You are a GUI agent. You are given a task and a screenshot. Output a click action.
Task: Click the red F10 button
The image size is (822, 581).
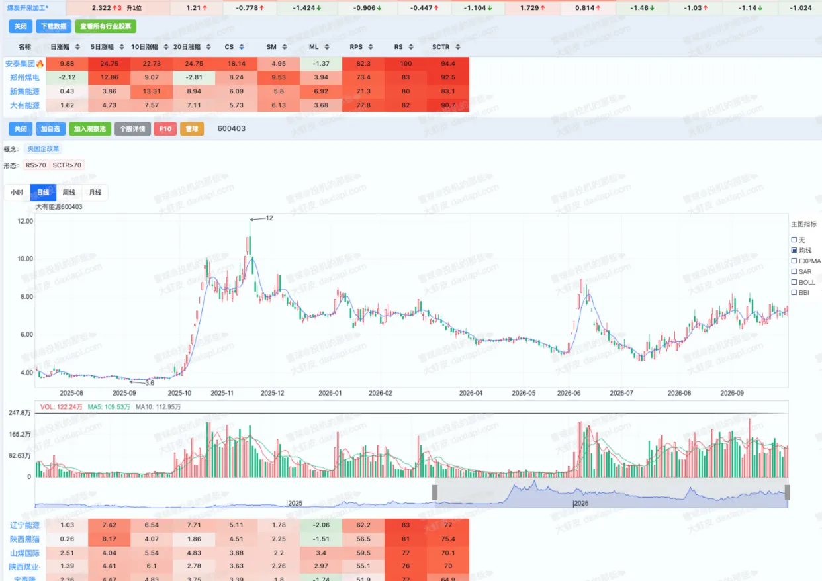click(165, 128)
